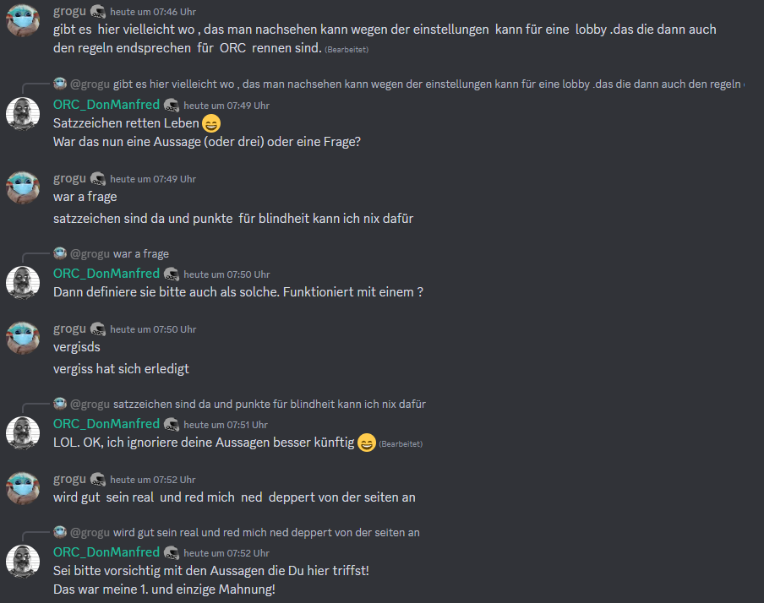Screen dimensions: 764x603
Task: Click the '@grogu' mention above the 07:52 reply
Action: click(90, 532)
